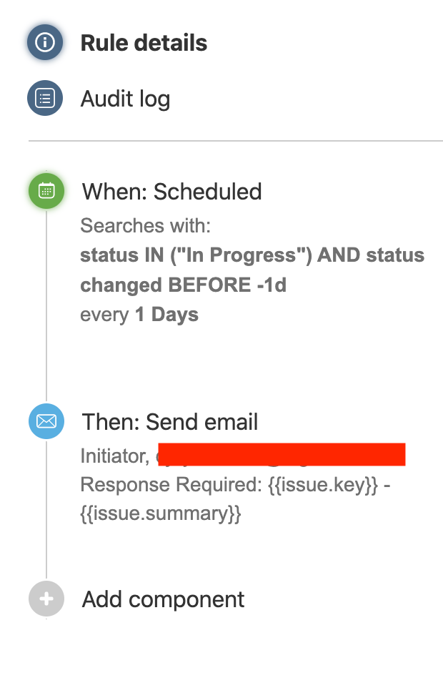
Task: Click Add component
Action: [x=162, y=599]
